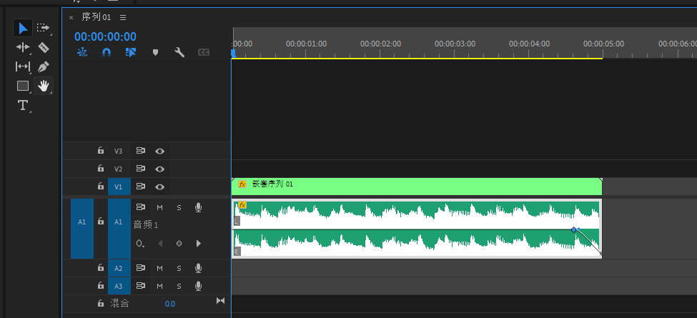Select the Selection arrow tool
The image size is (697, 318).
(x=23, y=28)
